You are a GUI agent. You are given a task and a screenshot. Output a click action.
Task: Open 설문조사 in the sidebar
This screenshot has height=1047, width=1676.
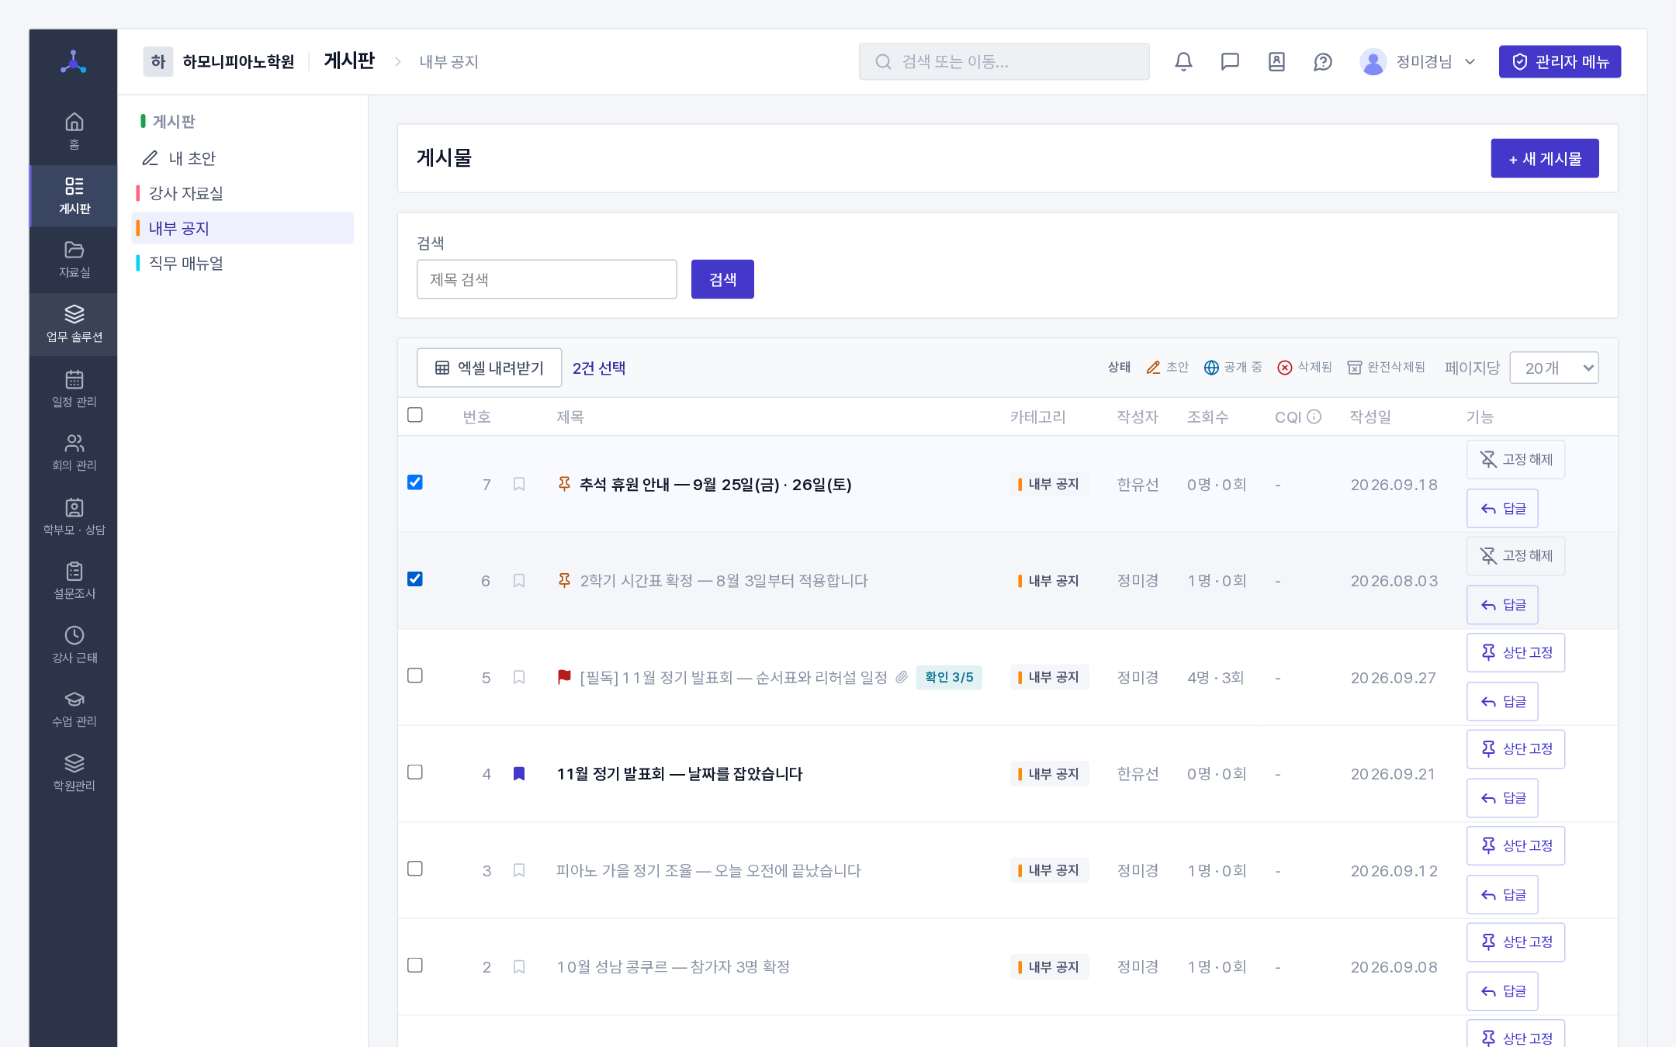pos(74,581)
